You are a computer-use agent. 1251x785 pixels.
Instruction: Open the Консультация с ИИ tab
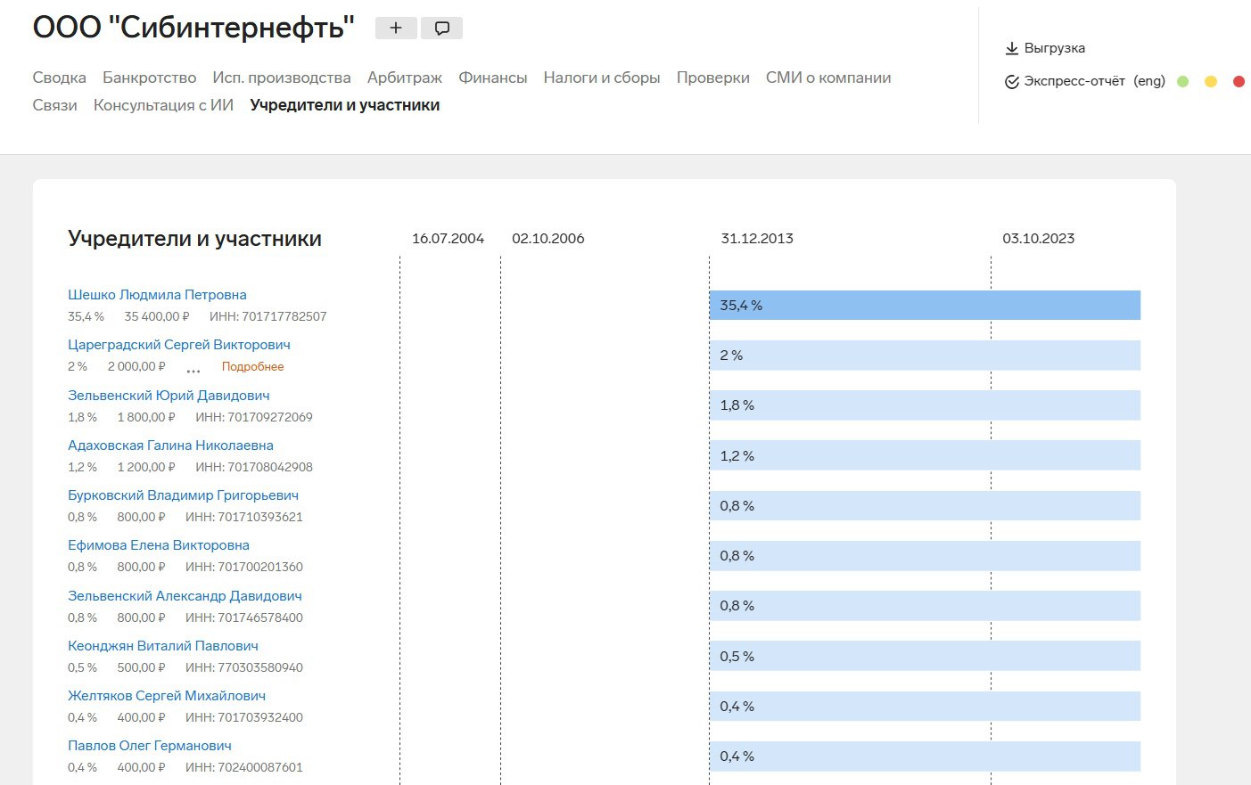tap(163, 105)
